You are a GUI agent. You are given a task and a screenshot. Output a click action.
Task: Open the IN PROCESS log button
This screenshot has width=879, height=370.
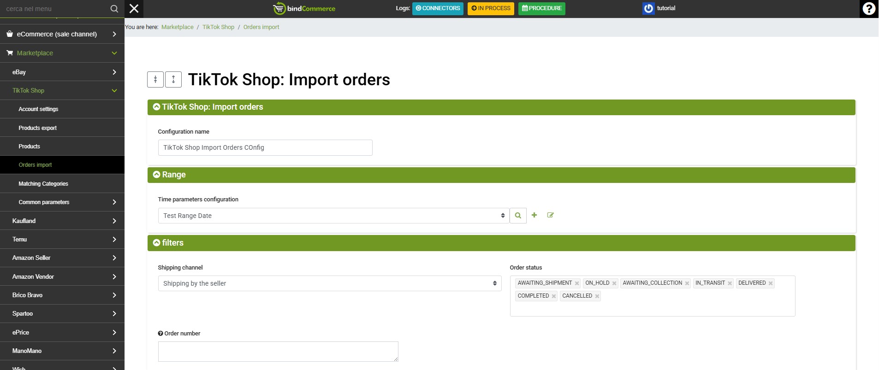click(491, 8)
